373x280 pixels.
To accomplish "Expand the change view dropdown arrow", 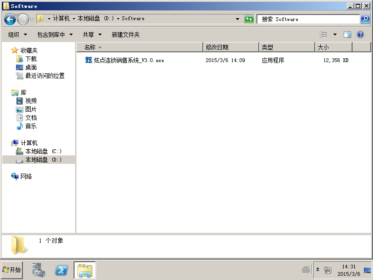I will [x=335, y=35].
